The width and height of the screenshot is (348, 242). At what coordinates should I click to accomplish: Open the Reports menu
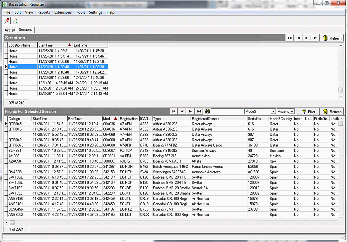(x=44, y=12)
